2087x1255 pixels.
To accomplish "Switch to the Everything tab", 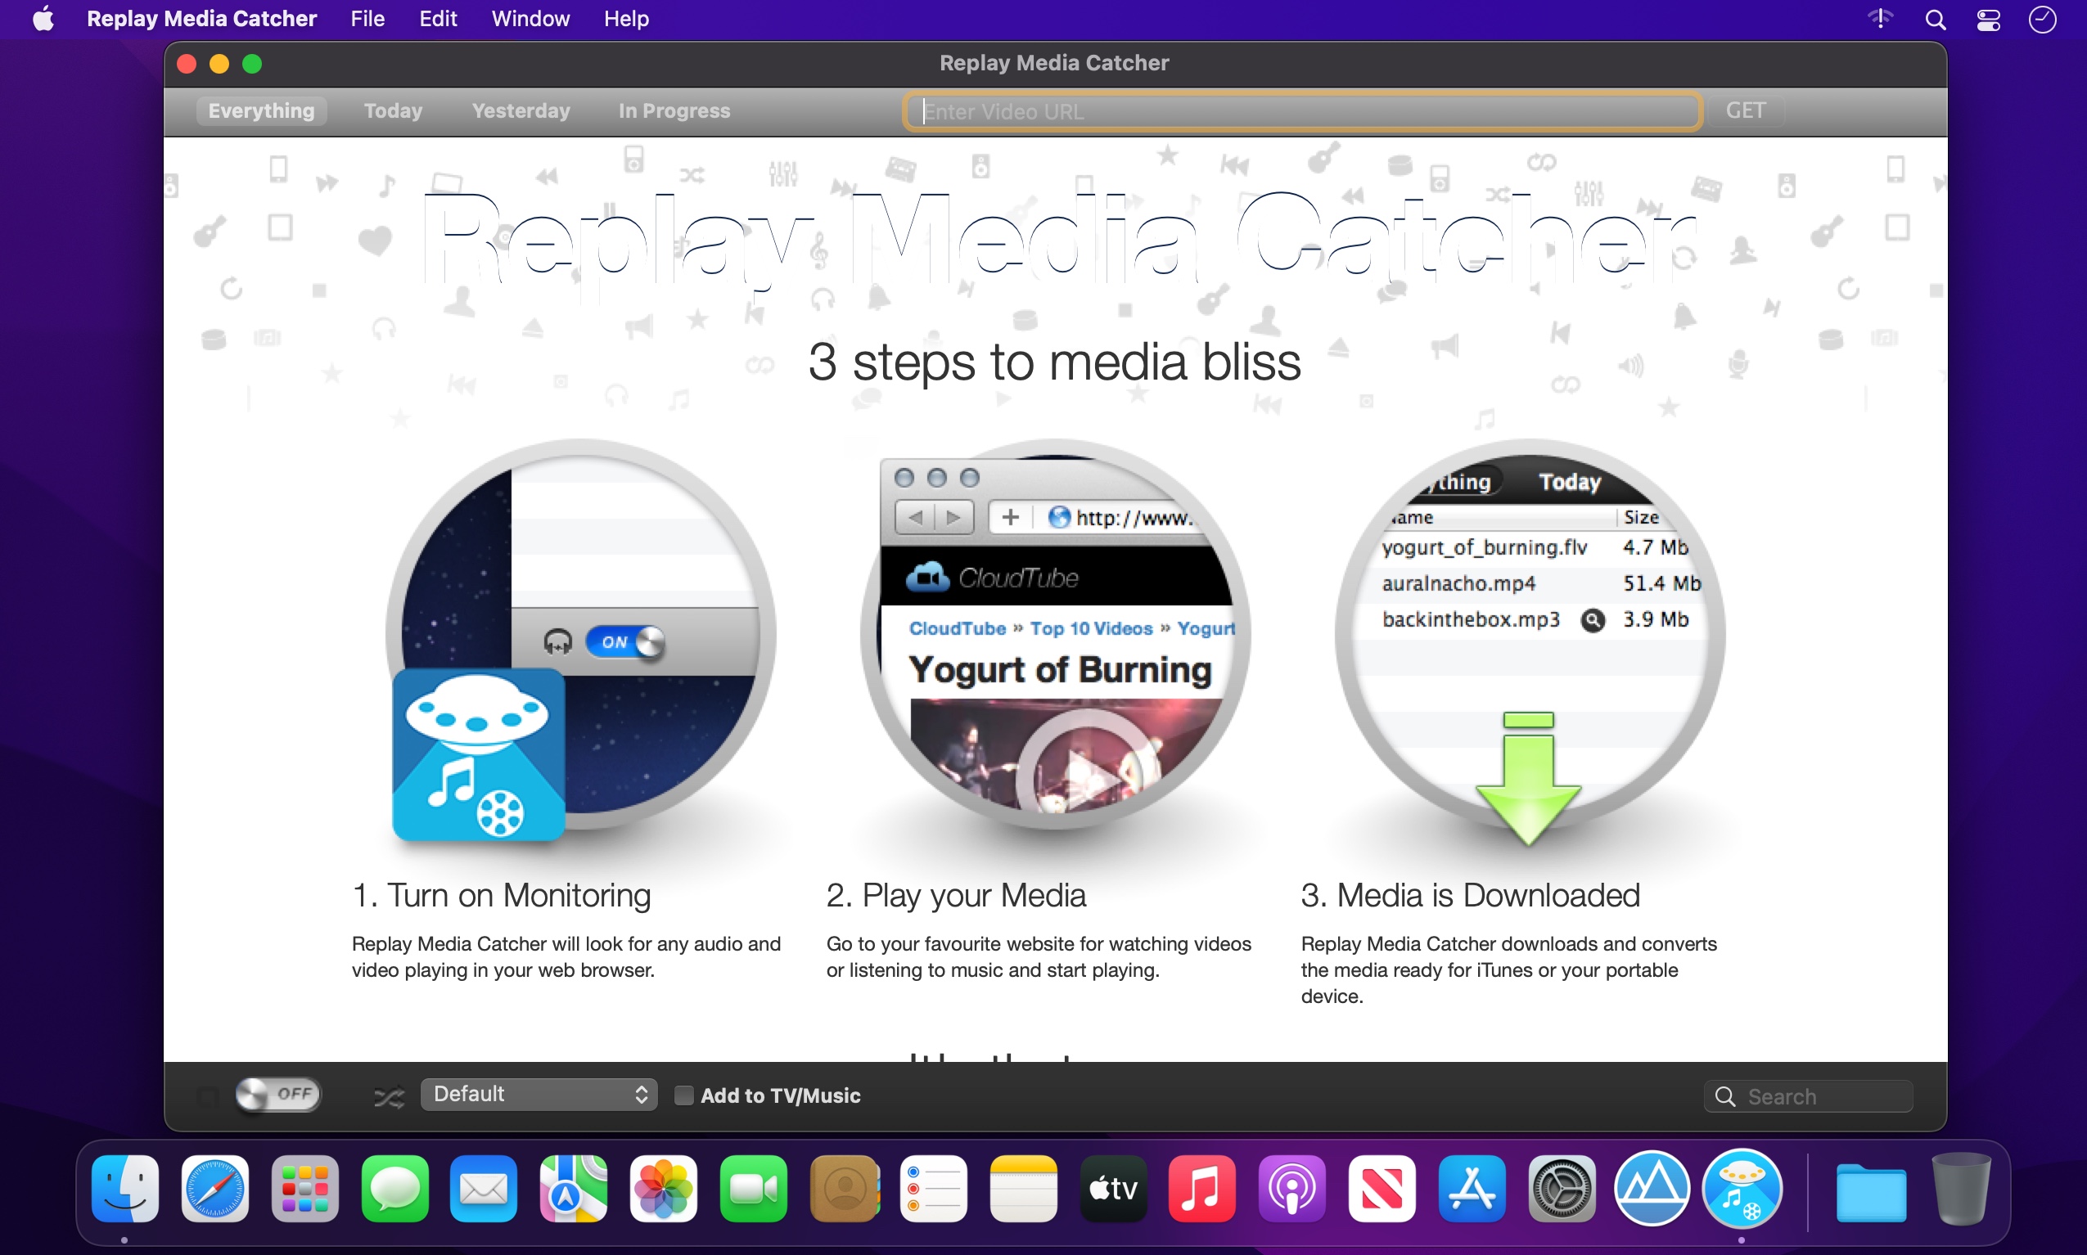I will pos(261,110).
